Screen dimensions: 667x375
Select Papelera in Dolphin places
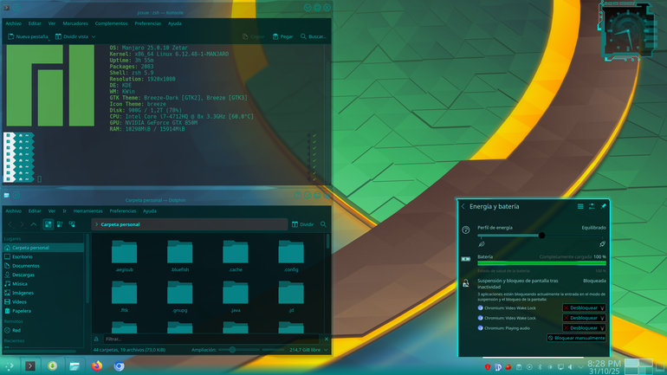[x=42, y=311]
